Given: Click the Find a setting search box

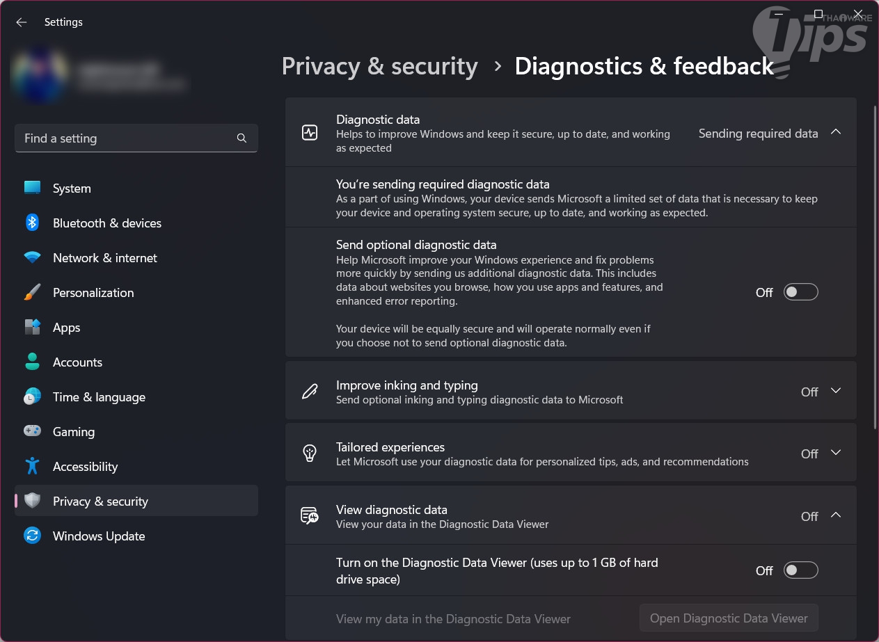Looking at the screenshot, I should (x=125, y=138).
